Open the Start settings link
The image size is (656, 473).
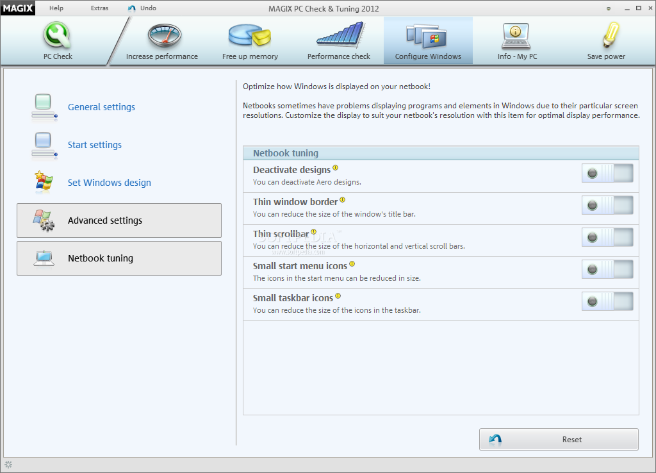pyautogui.click(x=95, y=145)
